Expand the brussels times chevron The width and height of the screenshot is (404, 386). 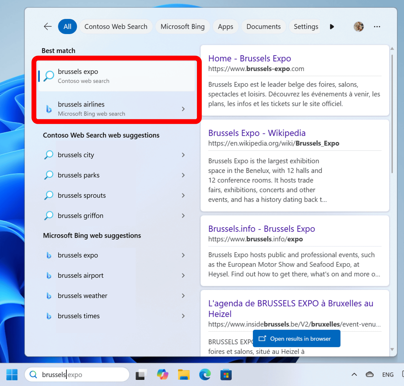(183, 316)
